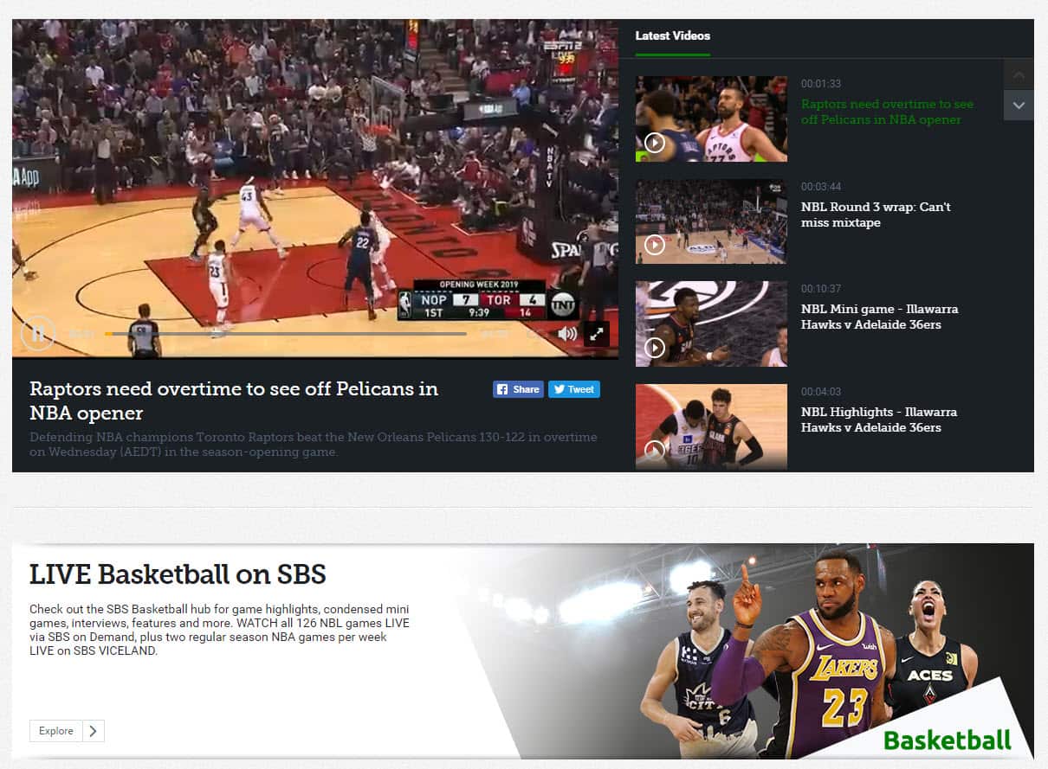The image size is (1048, 769).
Task: Open the NBL Round 3 wrap video link
Action: pos(875,215)
